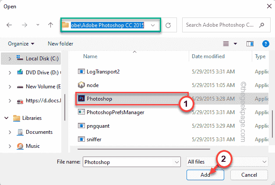Image resolution: width=275 pixels, height=185 pixels.
Task: Expand New Volume (E:) node
Action: (x=10, y=87)
